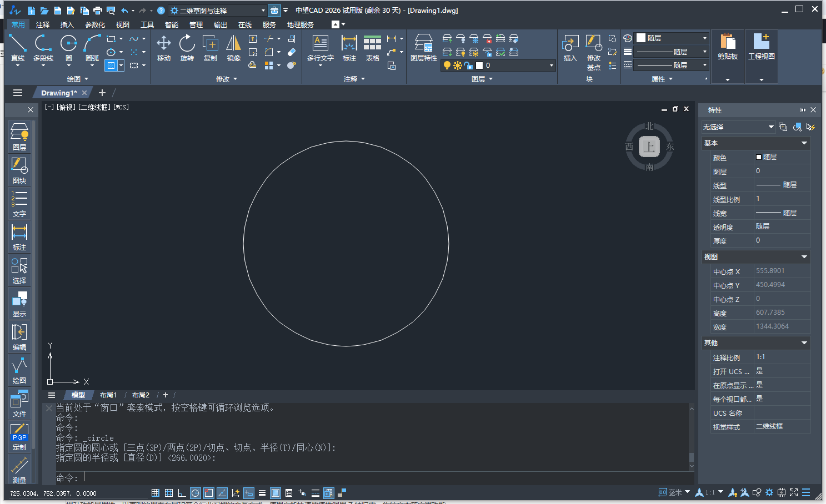Choose the Circle (圆) tool in ribbon
This screenshot has width=826, height=504.
(x=69, y=48)
